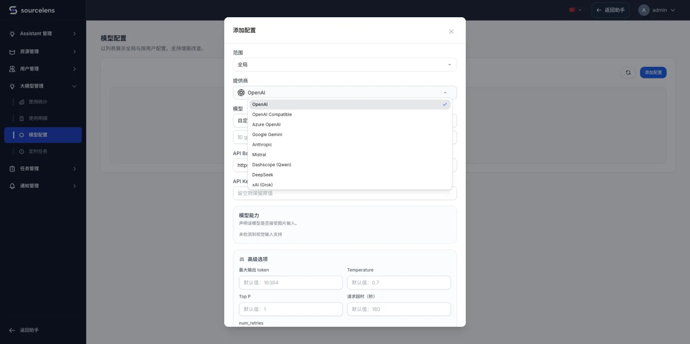Click the language flag icon
The image size is (690, 344).
point(572,10)
